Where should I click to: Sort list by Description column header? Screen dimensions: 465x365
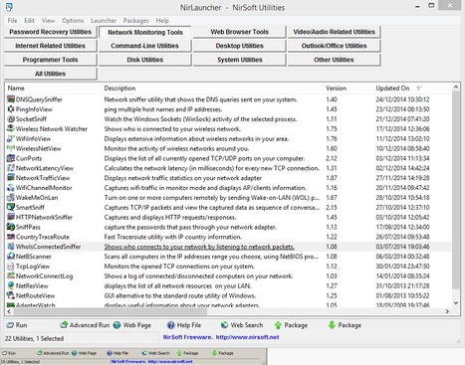[212, 89]
